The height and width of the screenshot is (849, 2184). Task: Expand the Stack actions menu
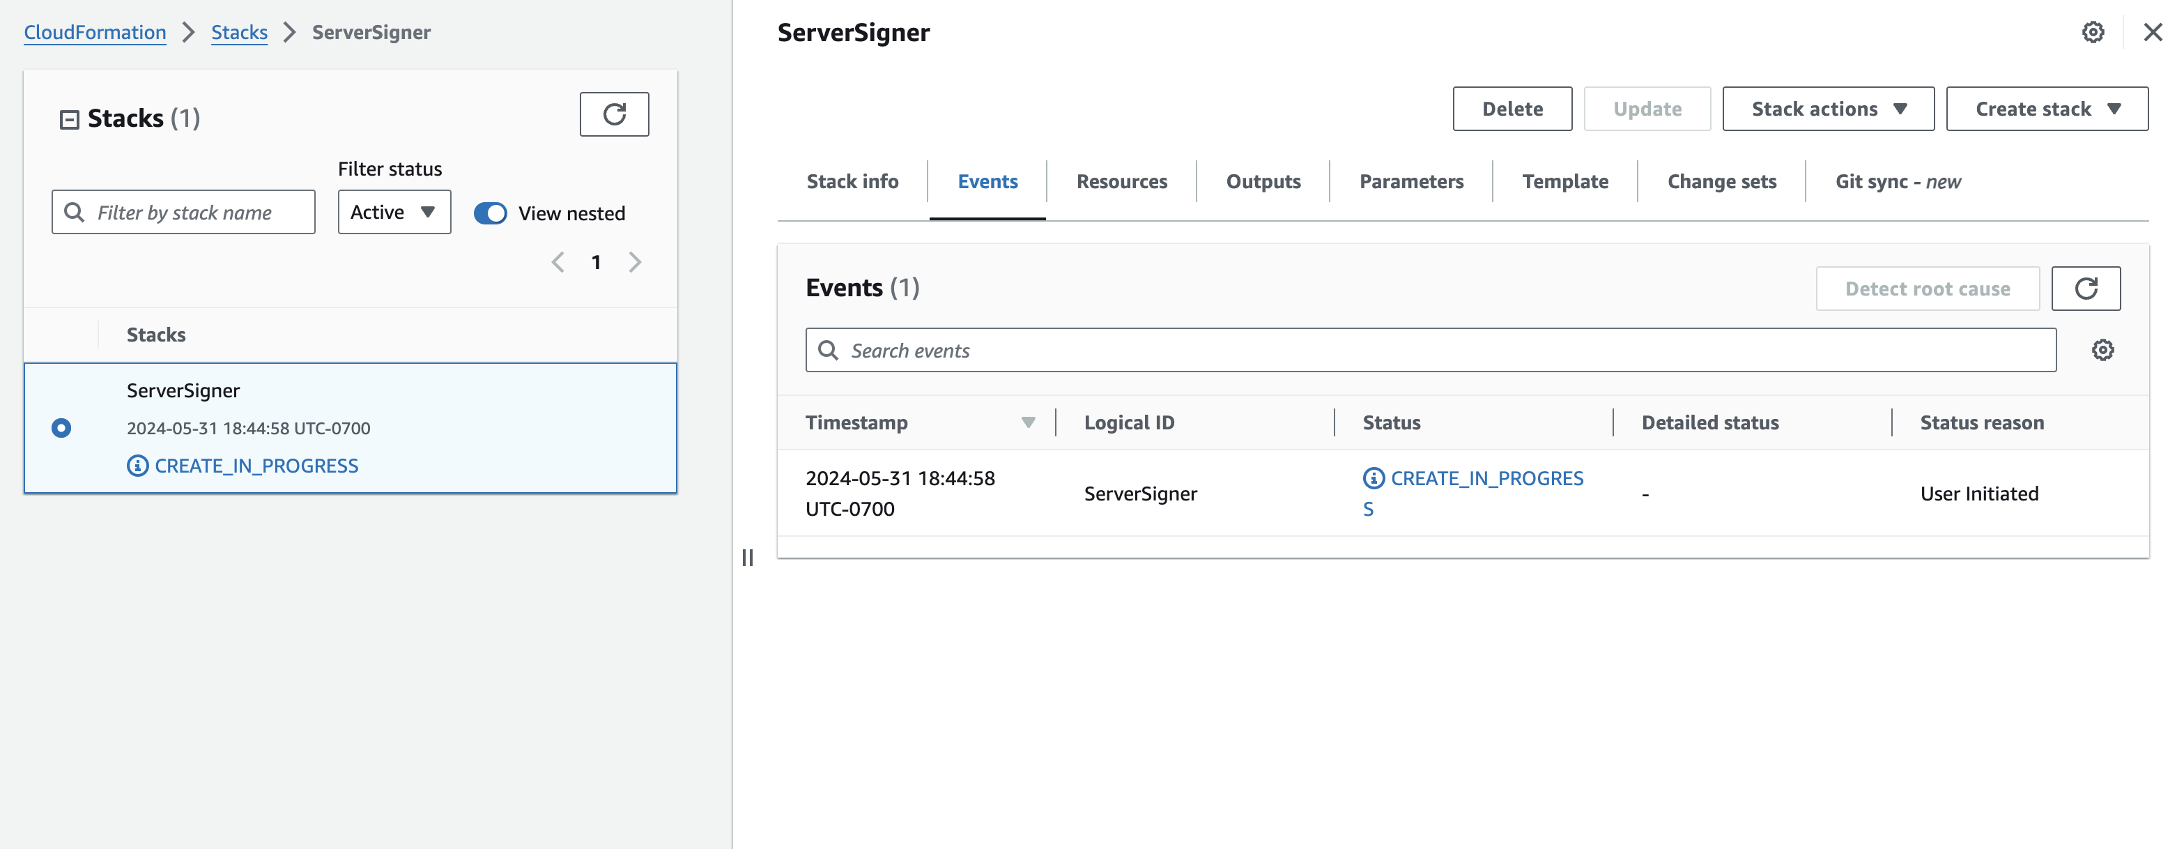click(1827, 109)
